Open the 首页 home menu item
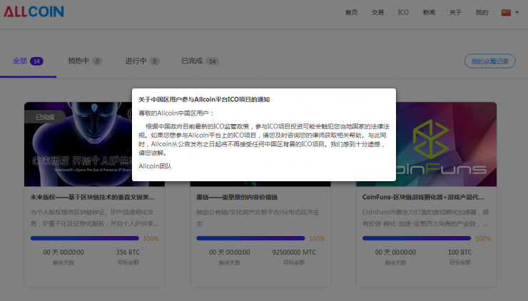This screenshot has width=528, height=301. 351,12
